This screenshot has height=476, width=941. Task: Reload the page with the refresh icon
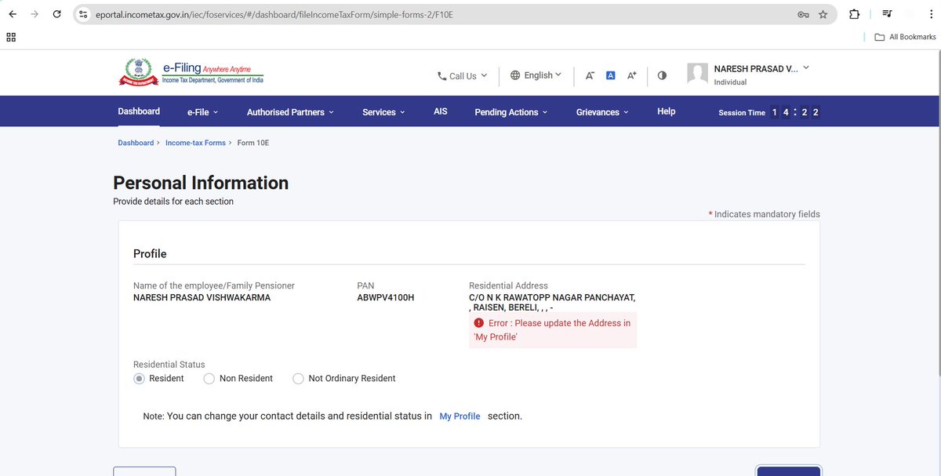(57, 14)
